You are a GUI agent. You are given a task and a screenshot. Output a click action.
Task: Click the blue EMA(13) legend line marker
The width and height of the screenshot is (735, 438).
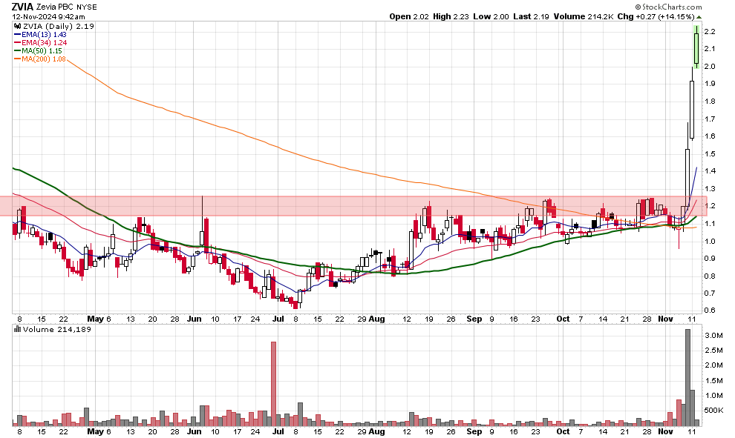[18, 34]
